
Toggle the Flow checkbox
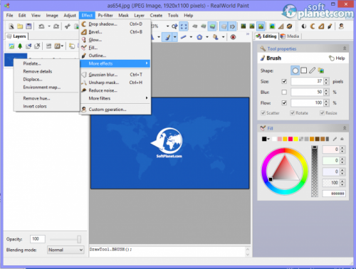[x=284, y=102]
